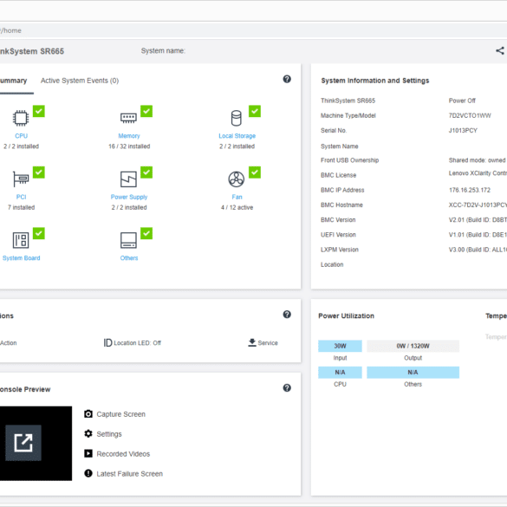Click the 30W Input power bar
The height and width of the screenshot is (507, 507).
click(x=340, y=346)
